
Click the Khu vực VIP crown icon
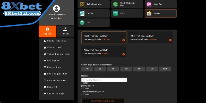pyautogui.click(x=45, y=48)
